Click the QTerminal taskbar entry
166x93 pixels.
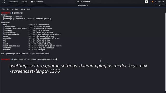tap(37, 2)
